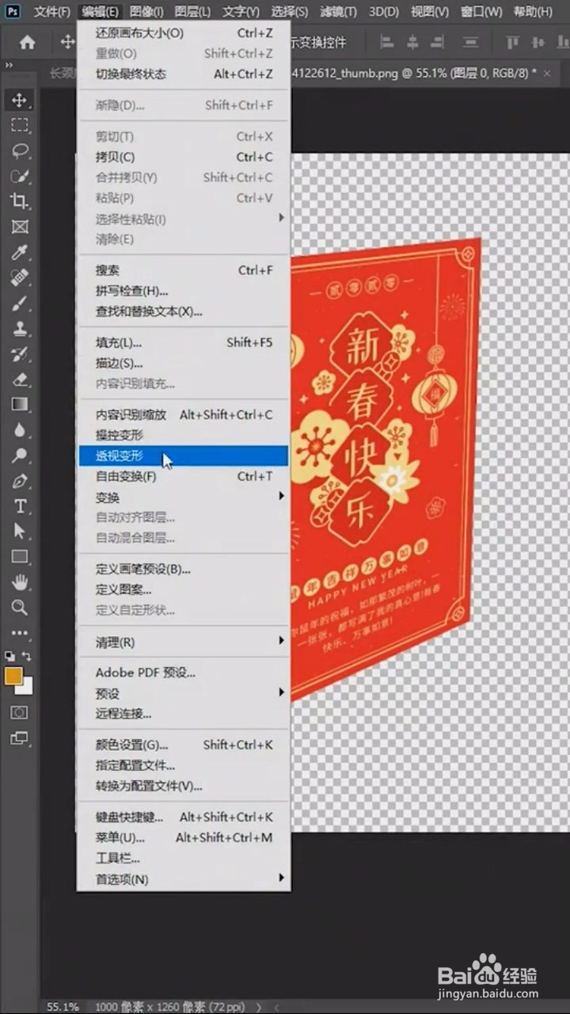Image resolution: width=570 pixels, height=1014 pixels.
Task: Select the History Brush tool
Action: (x=20, y=353)
